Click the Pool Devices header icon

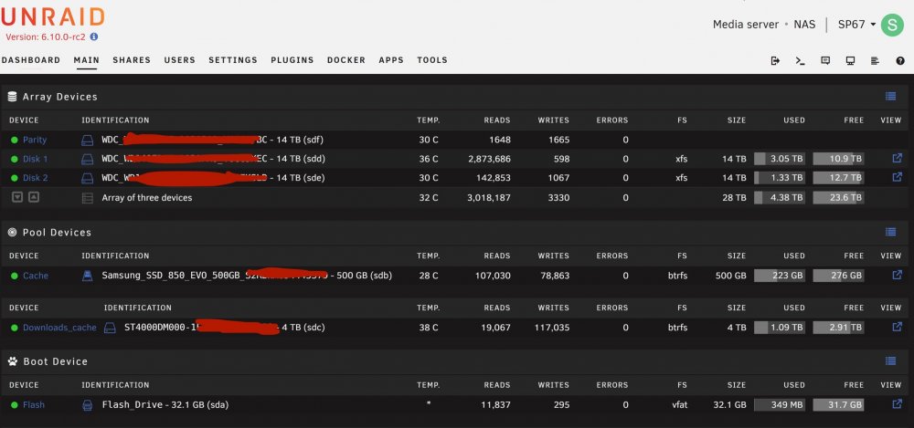(x=12, y=233)
